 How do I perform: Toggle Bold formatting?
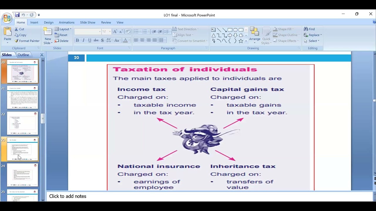pos(77,40)
